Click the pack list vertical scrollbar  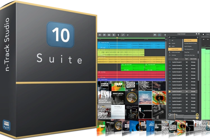pos(198,52)
